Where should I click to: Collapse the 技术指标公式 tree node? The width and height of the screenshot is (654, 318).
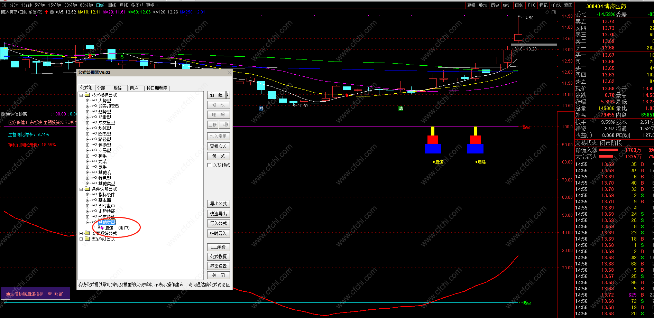pyautogui.click(x=81, y=95)
